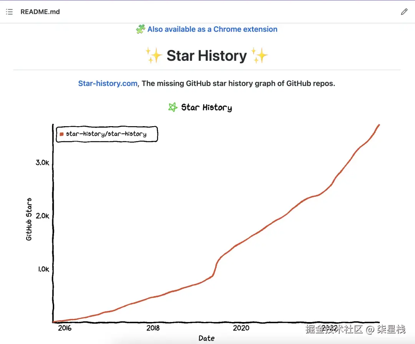
Task: Expand the README table of contents
Action: (9, 12)
